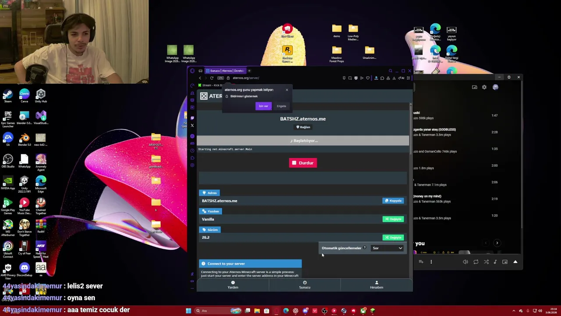The width and height of the screenshot is (561, 316).
Task: Open Blender 5.0 desktop shortcut
Action: [x=24, y=140]
